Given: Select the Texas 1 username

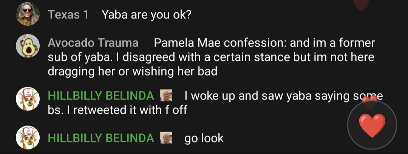Looking at the screenshot, I should [x=68, y=15].
